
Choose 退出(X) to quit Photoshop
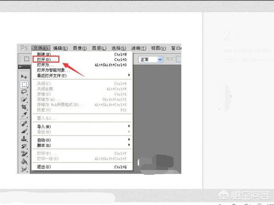(44, 167)
